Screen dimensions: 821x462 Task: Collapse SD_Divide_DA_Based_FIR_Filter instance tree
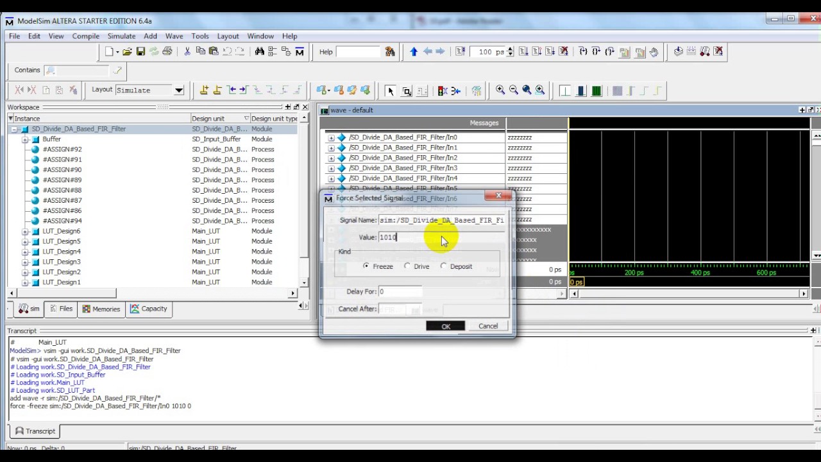14,129
